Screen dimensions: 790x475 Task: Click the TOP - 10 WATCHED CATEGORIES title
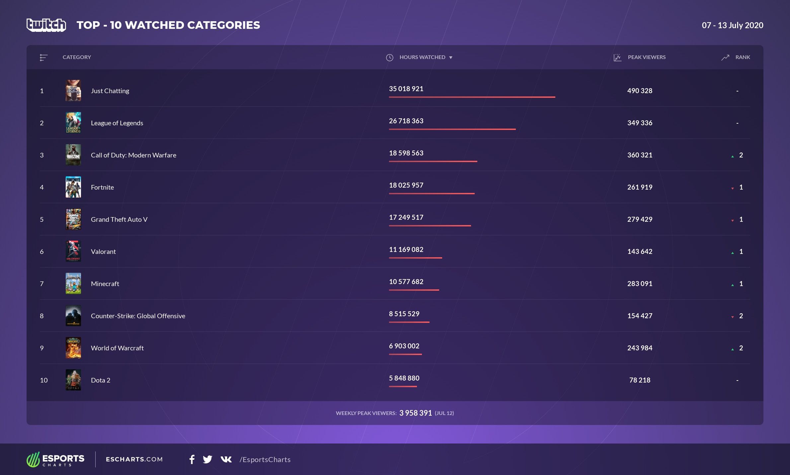click(x=168, y=25)
